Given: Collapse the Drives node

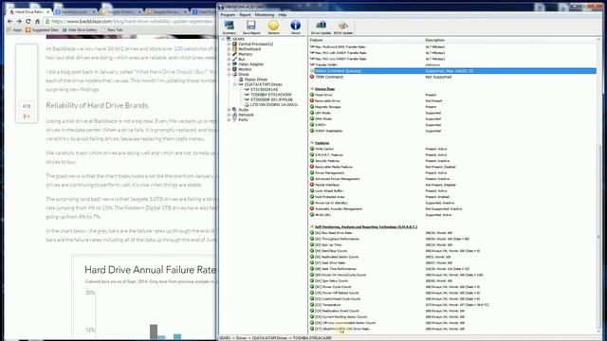Looking at the screenshot, I should tap(229, 74).
